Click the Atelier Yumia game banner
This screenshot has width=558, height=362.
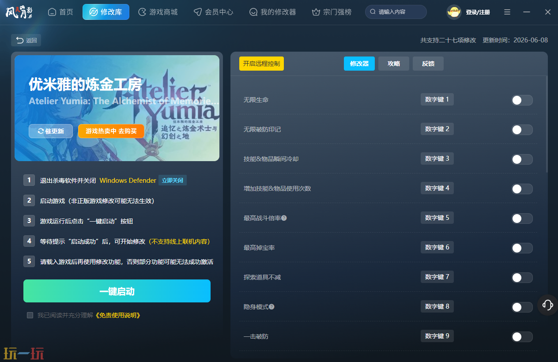click(117, 108)
